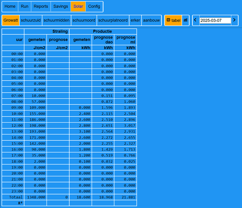
Task: Open the Home menu tab
Action: pos(10,6)
